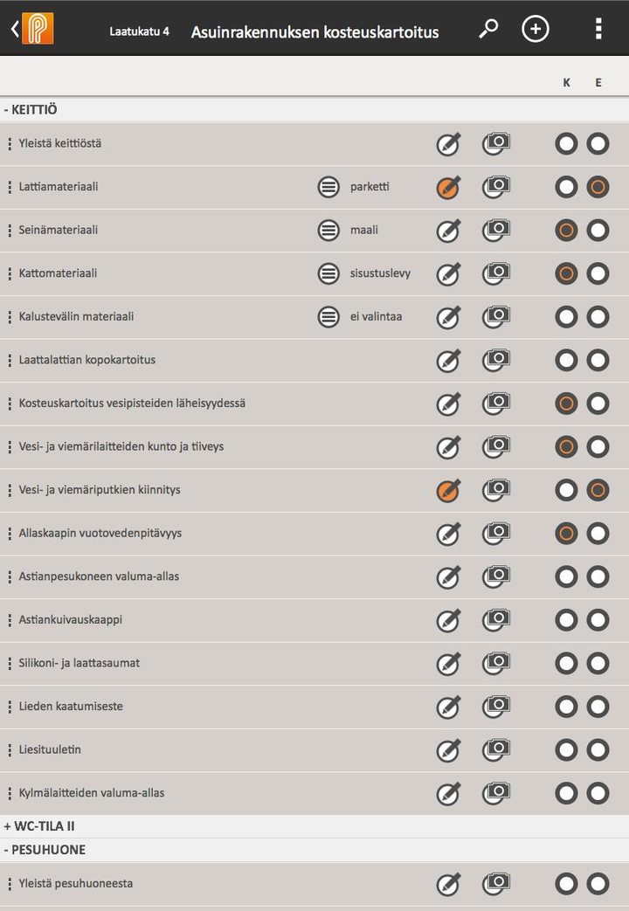Image resolution: width=629 pixels, height=911 pixels.
Task: Open the camera icon for Liesituuletin row
Action: pyautogui.click(x=495, y=749)
